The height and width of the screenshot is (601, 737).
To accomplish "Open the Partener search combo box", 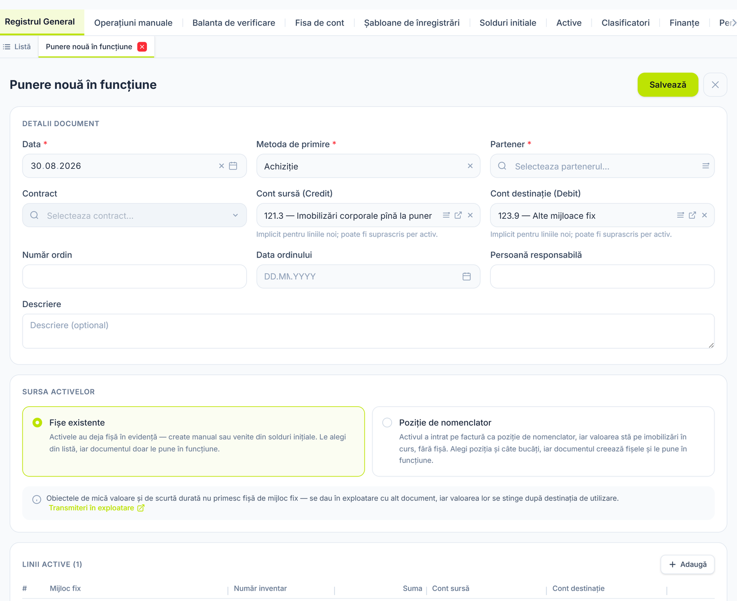I will (x=602, y=166).
